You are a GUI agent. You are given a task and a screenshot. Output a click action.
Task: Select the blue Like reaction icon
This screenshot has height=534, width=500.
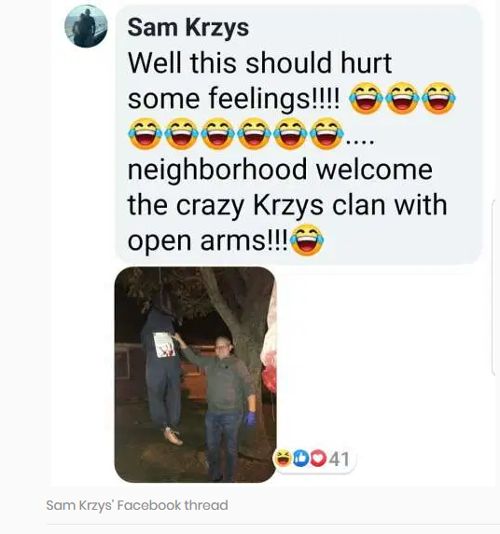(301, 459)
